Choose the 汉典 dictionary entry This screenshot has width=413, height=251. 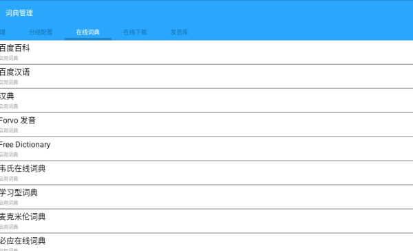tap(206, 101)
